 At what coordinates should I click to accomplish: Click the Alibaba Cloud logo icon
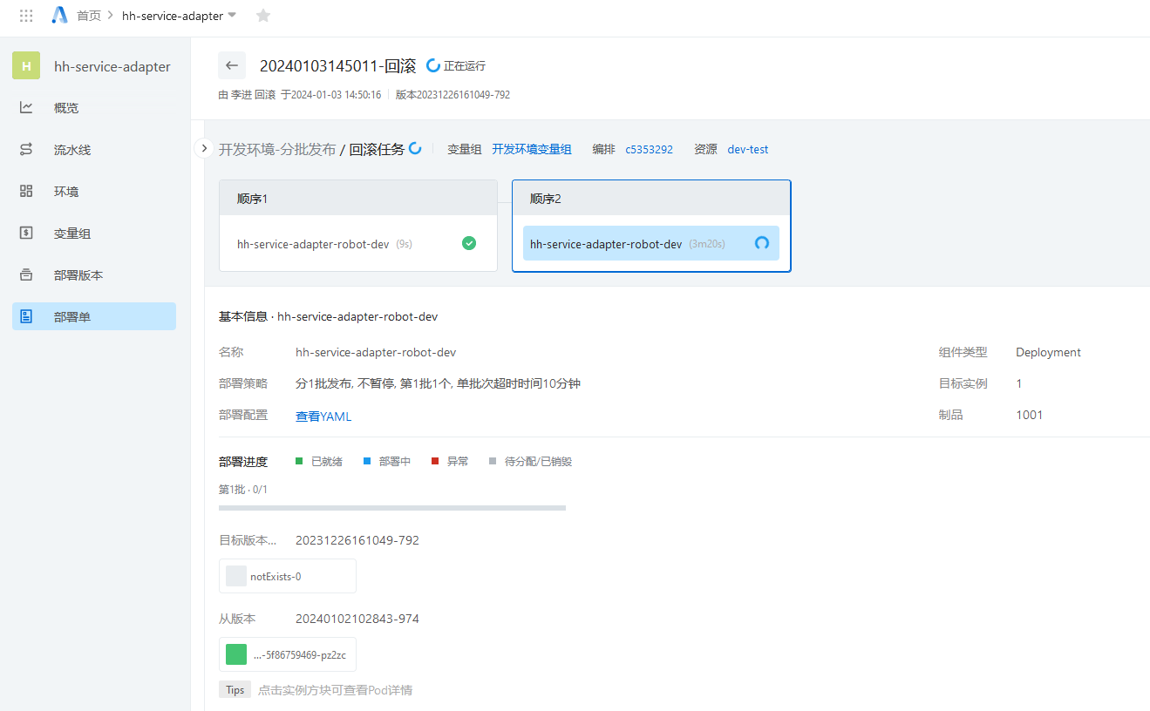[59, 16]
